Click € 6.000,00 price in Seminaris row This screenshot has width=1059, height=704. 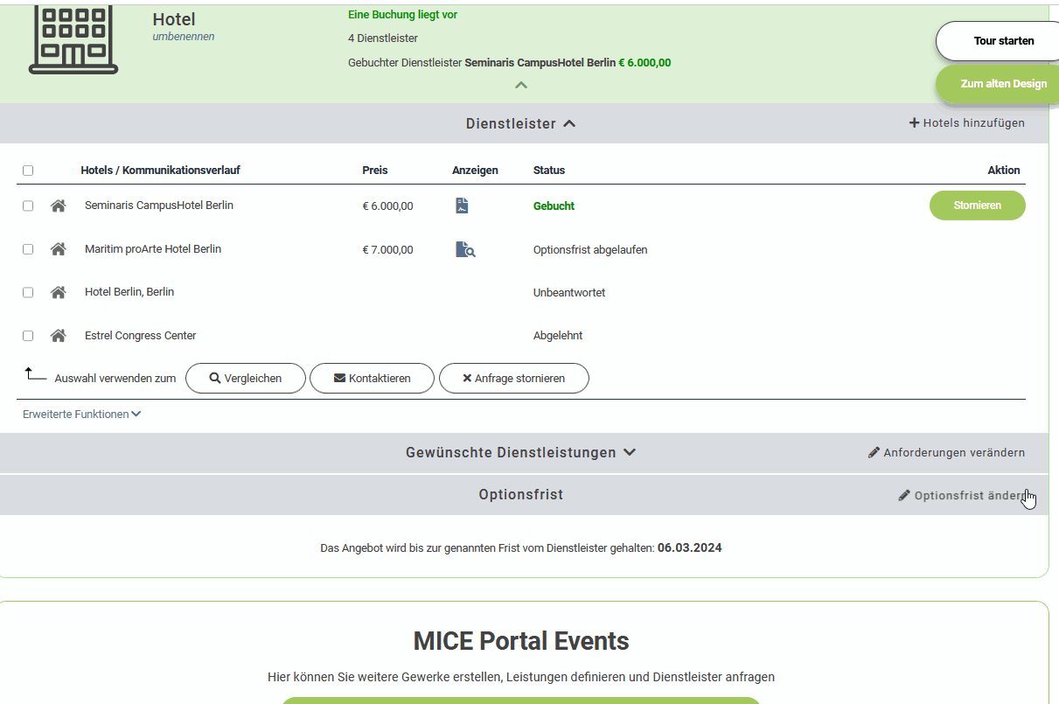(388, 206)
